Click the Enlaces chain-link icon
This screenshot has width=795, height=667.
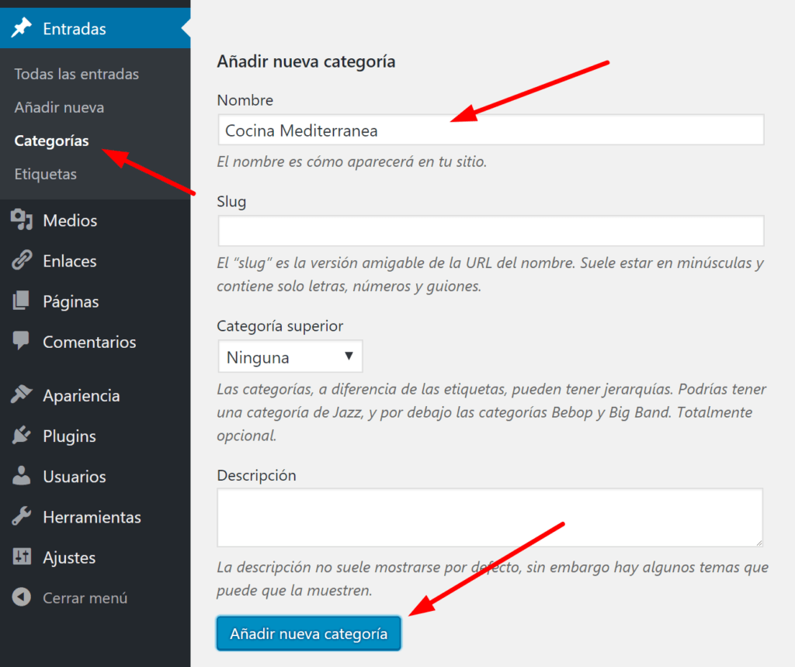tap(21, 261)
